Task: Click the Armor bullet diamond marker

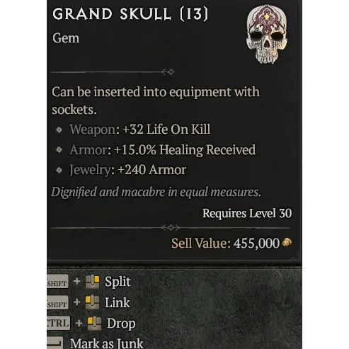Action: 59,149
